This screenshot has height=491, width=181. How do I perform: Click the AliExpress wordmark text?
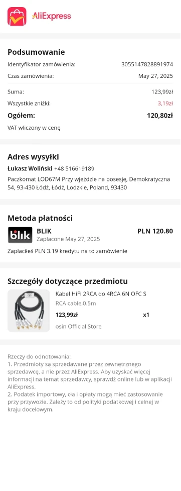(x=52, y=16)
